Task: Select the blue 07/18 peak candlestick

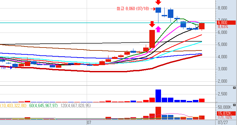Action: click(x=158, y=10)
